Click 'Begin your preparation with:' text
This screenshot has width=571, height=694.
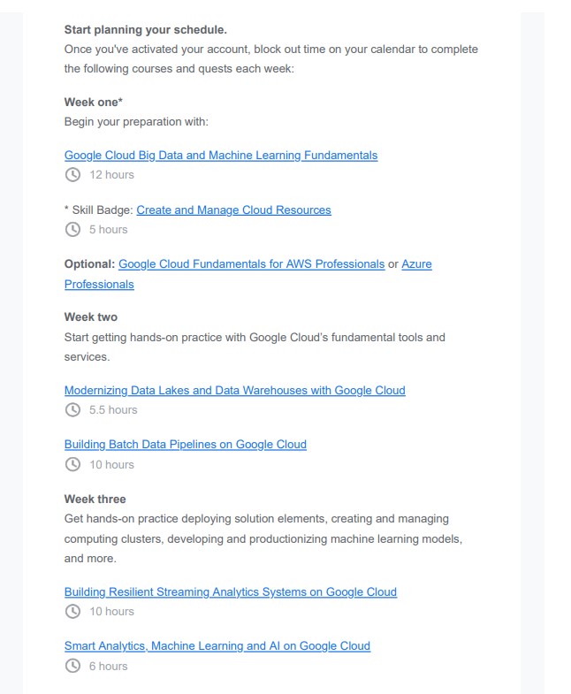tap(136, 122)
